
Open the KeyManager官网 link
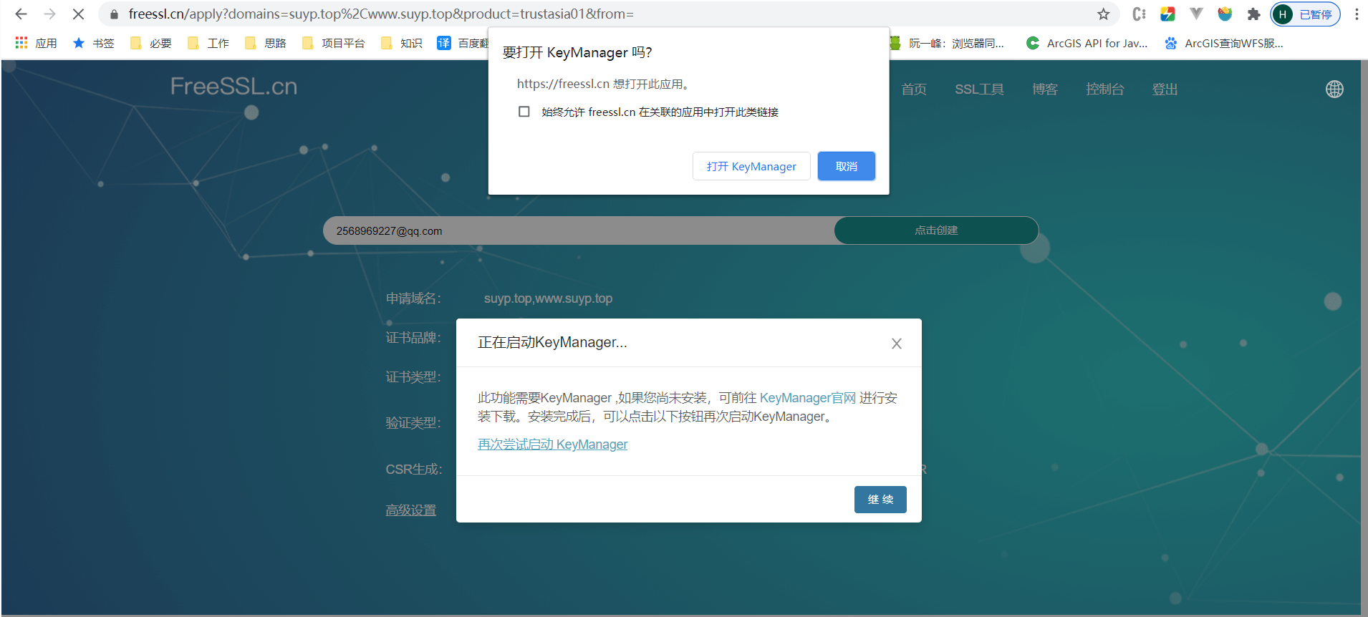coord(808,398)
